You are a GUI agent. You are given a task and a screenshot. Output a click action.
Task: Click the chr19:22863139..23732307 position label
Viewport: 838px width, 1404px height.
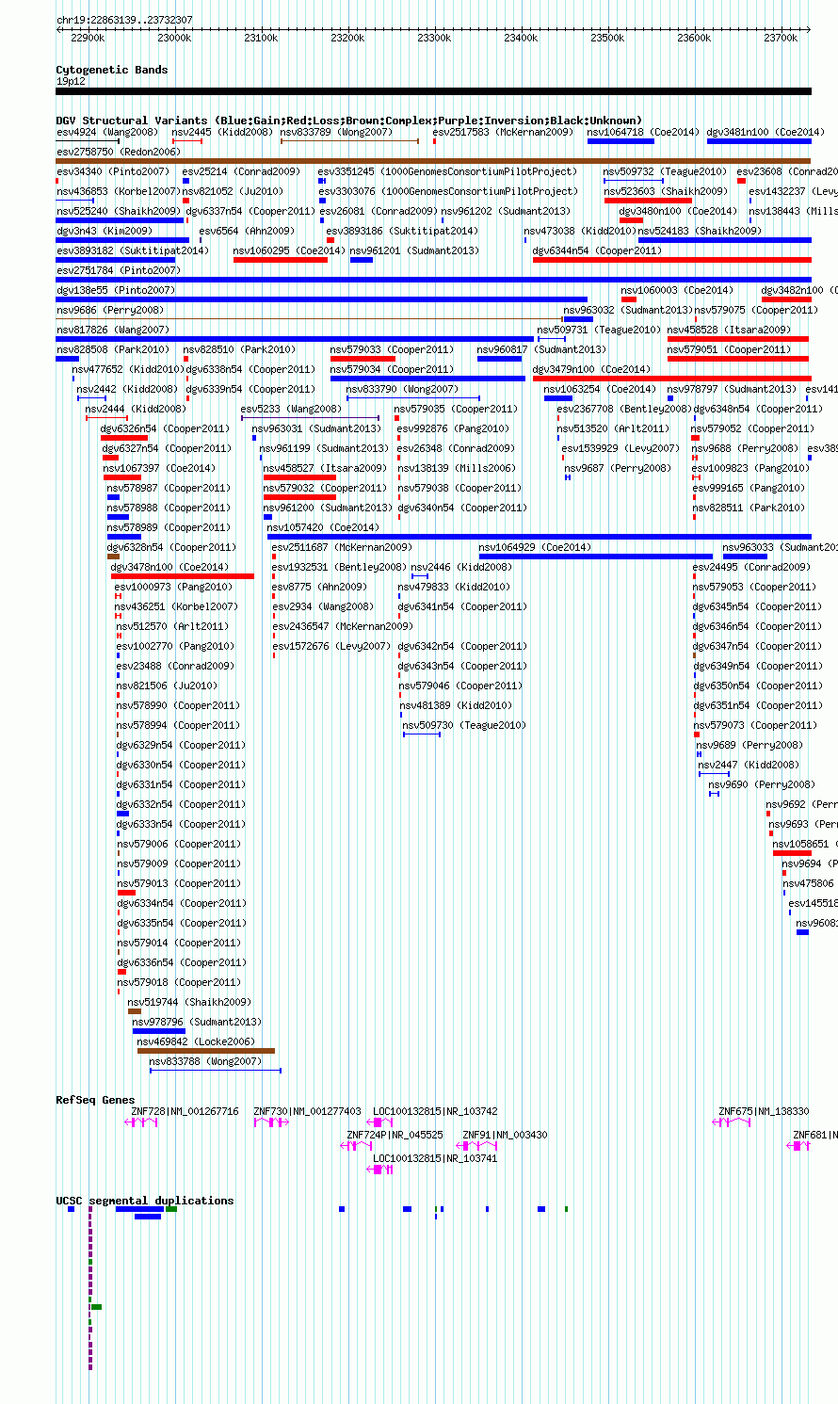click(x=124, y=20)
